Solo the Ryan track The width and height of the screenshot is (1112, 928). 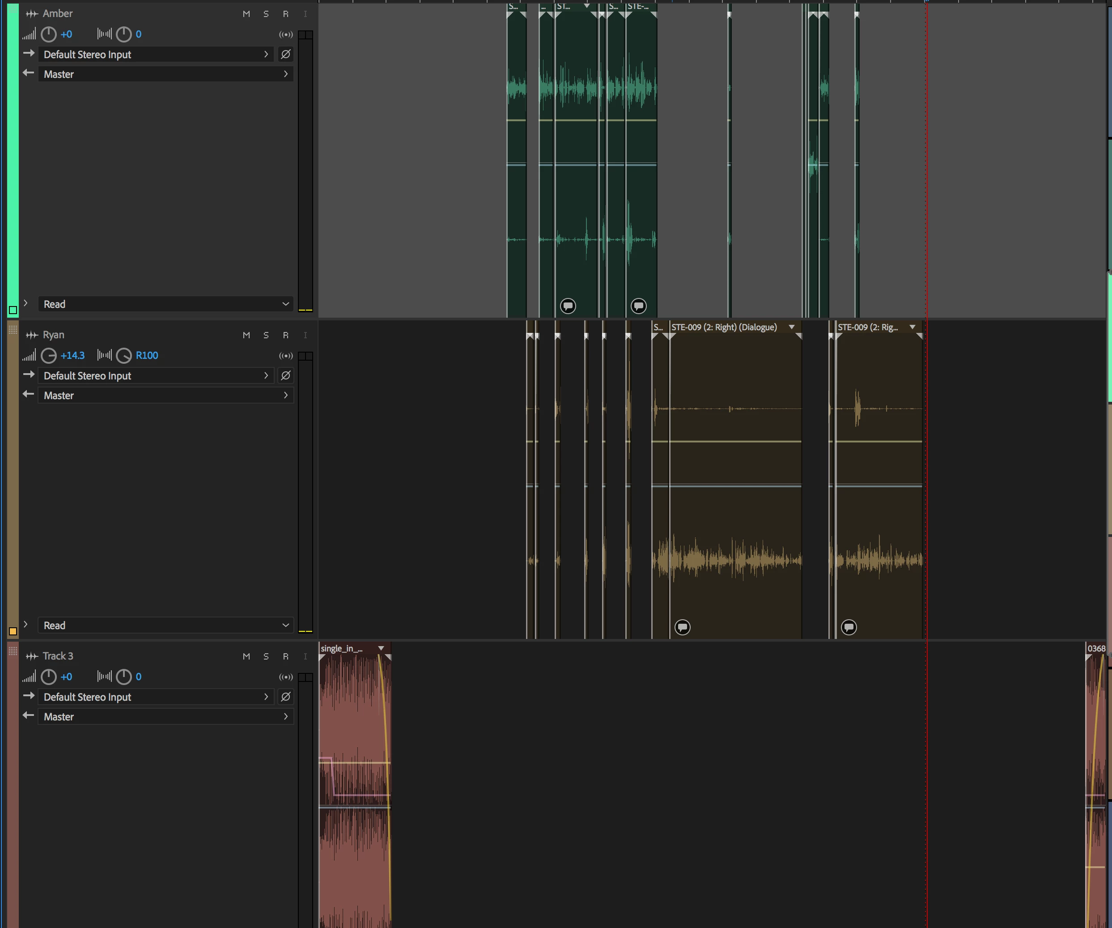tap(266, 335)
